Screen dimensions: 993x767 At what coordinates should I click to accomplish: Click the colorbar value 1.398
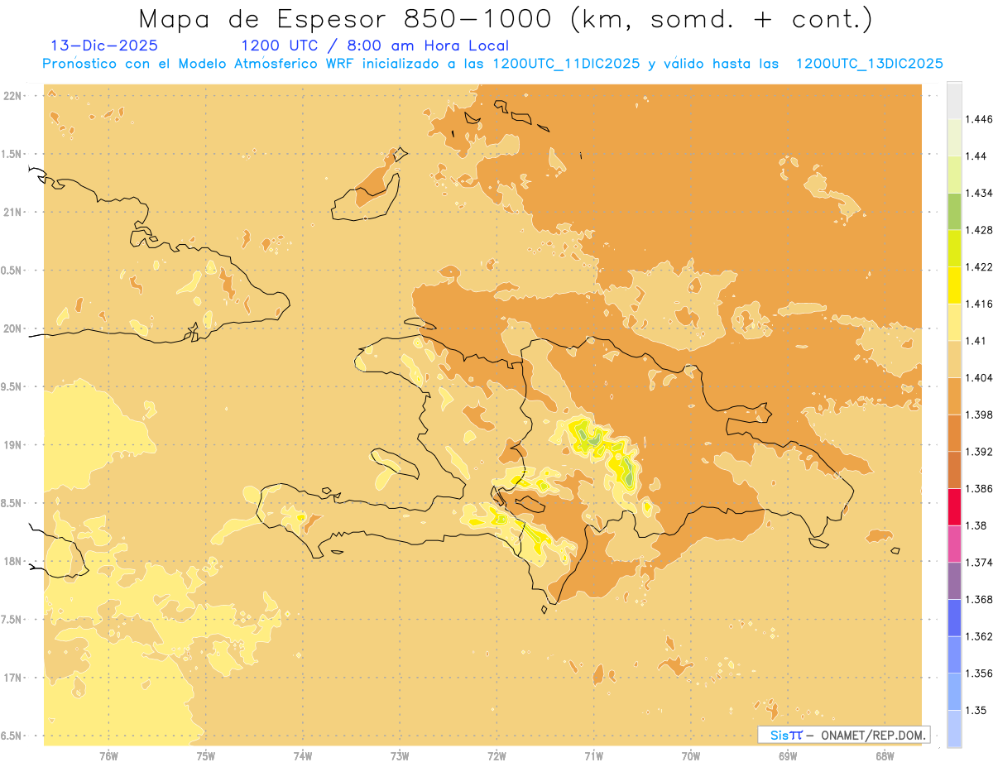pos(979,415)
